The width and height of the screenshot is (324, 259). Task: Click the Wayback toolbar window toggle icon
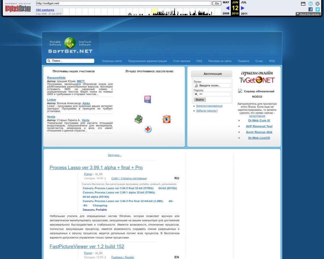pyautogui.click(x=303, y=4)
